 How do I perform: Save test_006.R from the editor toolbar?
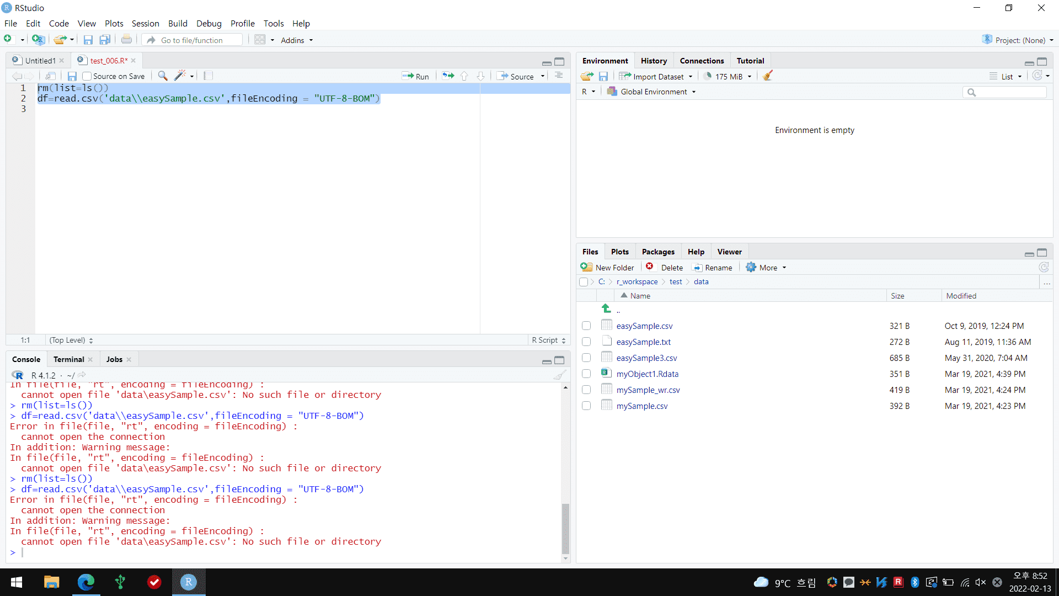(x=72, y=76)
